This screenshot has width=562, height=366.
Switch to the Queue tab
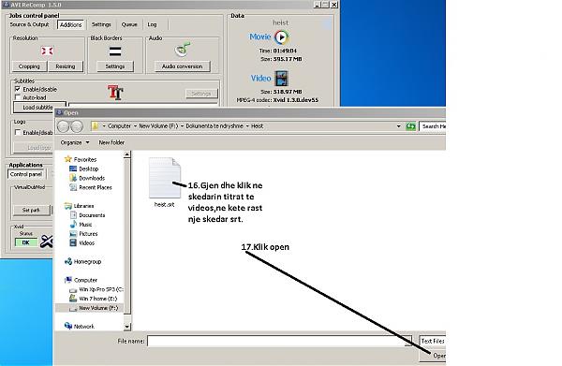[x=129, y=24]
